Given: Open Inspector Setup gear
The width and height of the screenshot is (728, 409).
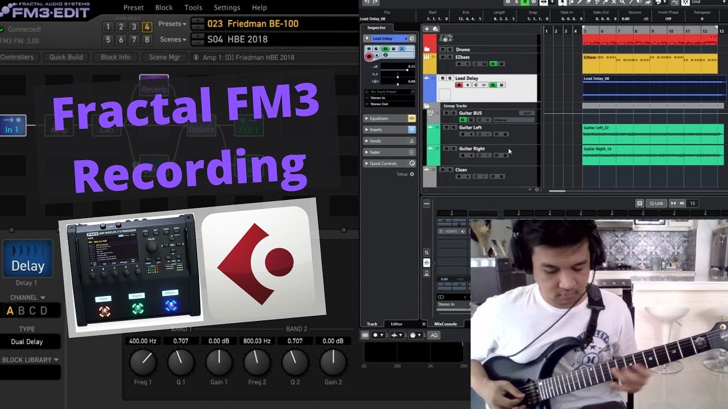Looking at the screenshot, I should tap(412, 174).
